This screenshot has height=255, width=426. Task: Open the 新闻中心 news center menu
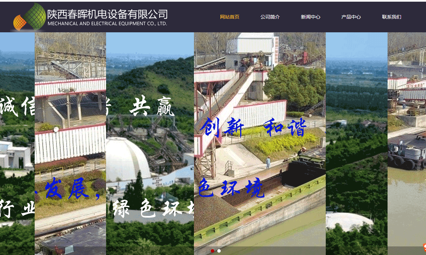coord(310,17)
